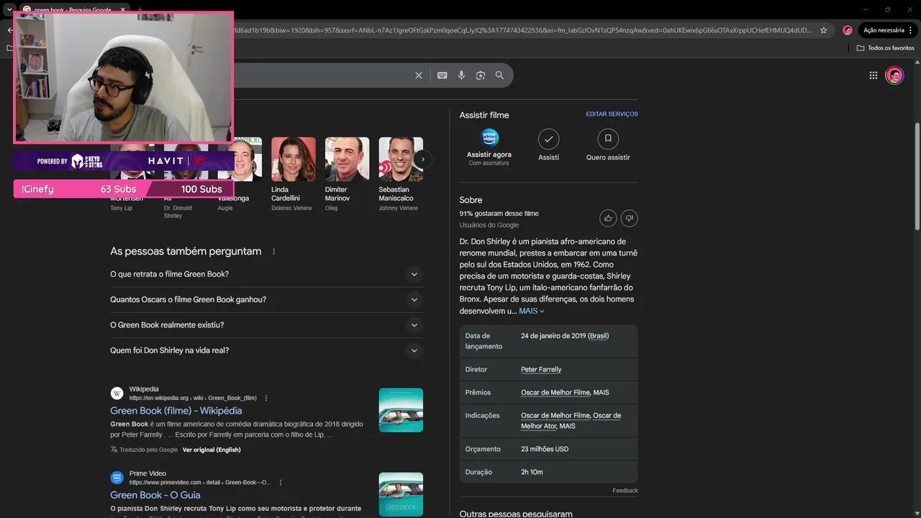Open Wikipedia result poster thumbnail
Viewport: 921px width, 518px height.
point(401,410)
